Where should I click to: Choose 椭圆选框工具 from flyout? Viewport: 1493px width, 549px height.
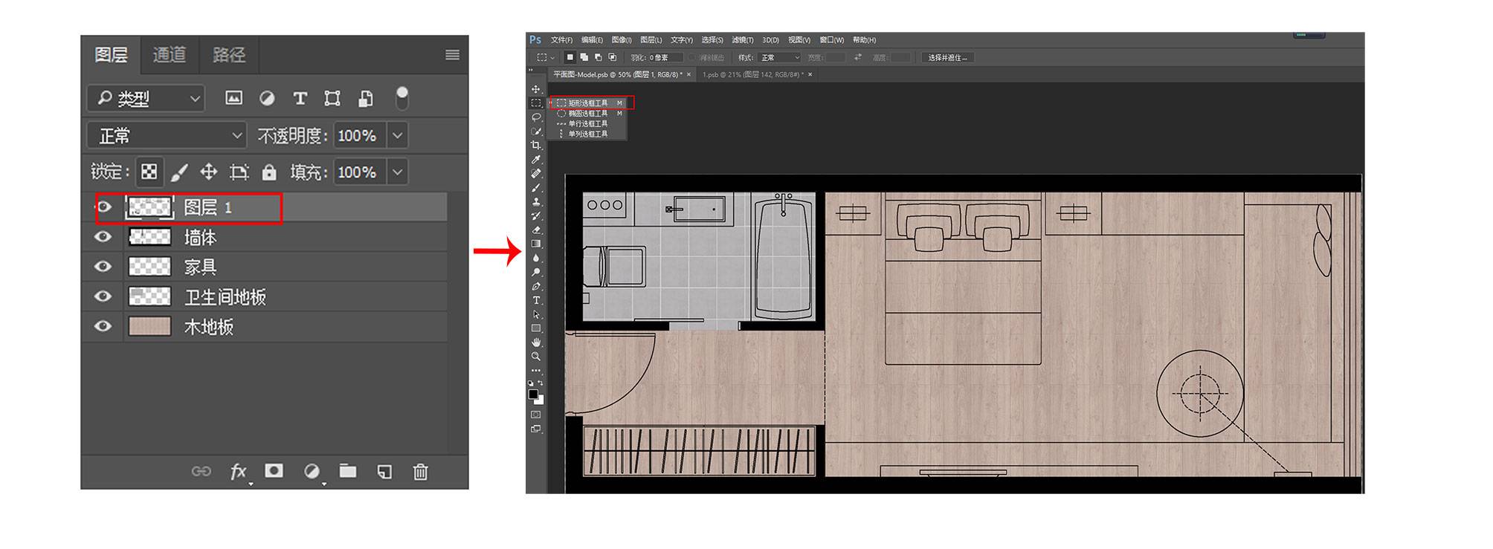click(589, 113)
